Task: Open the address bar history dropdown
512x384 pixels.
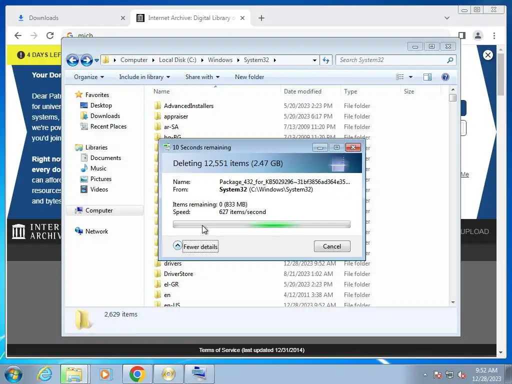Action: 314,60
